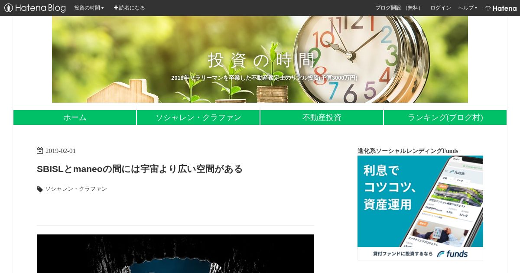This screenshot has width=520, height=273.
Task: Click sidebar heading 進化系ソーシャルレンディングFunds
Action: (x=408, y=151)
